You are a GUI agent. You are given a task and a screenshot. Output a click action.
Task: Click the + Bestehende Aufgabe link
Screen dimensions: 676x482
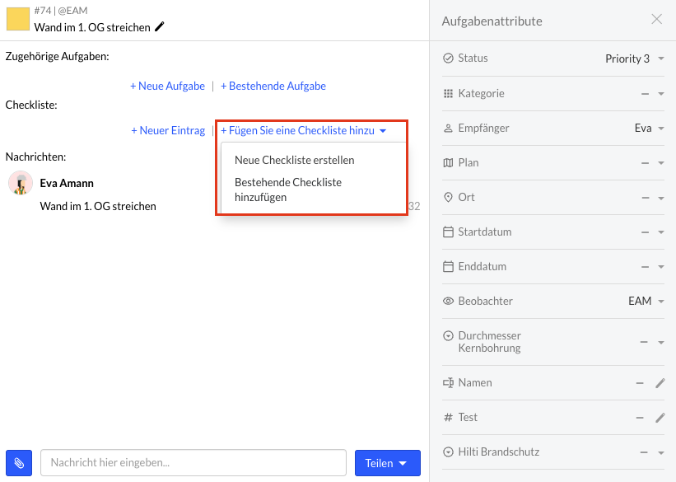tap(273, 86)
